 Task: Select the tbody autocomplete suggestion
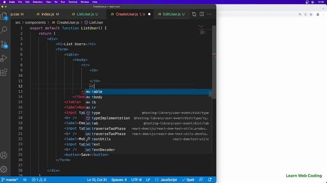click(x=148, y=97)
